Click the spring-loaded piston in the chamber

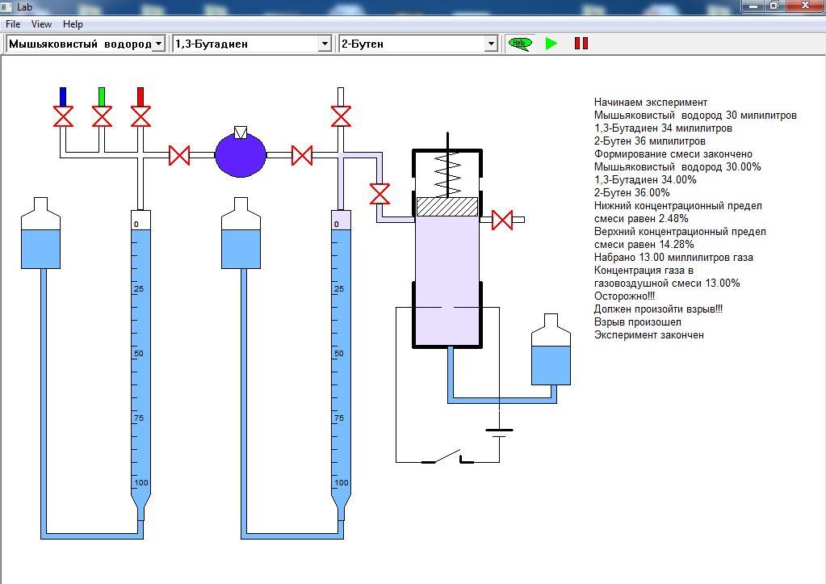pyautogui.click(x=447, y=207)
